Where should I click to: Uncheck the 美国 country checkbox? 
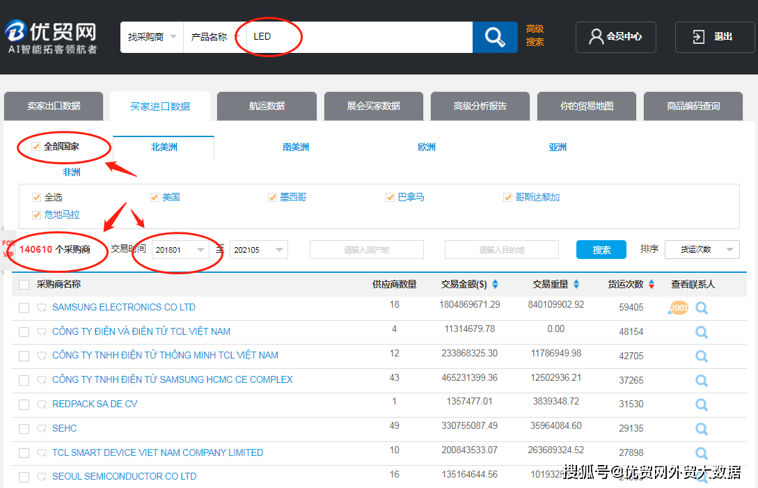154,197
